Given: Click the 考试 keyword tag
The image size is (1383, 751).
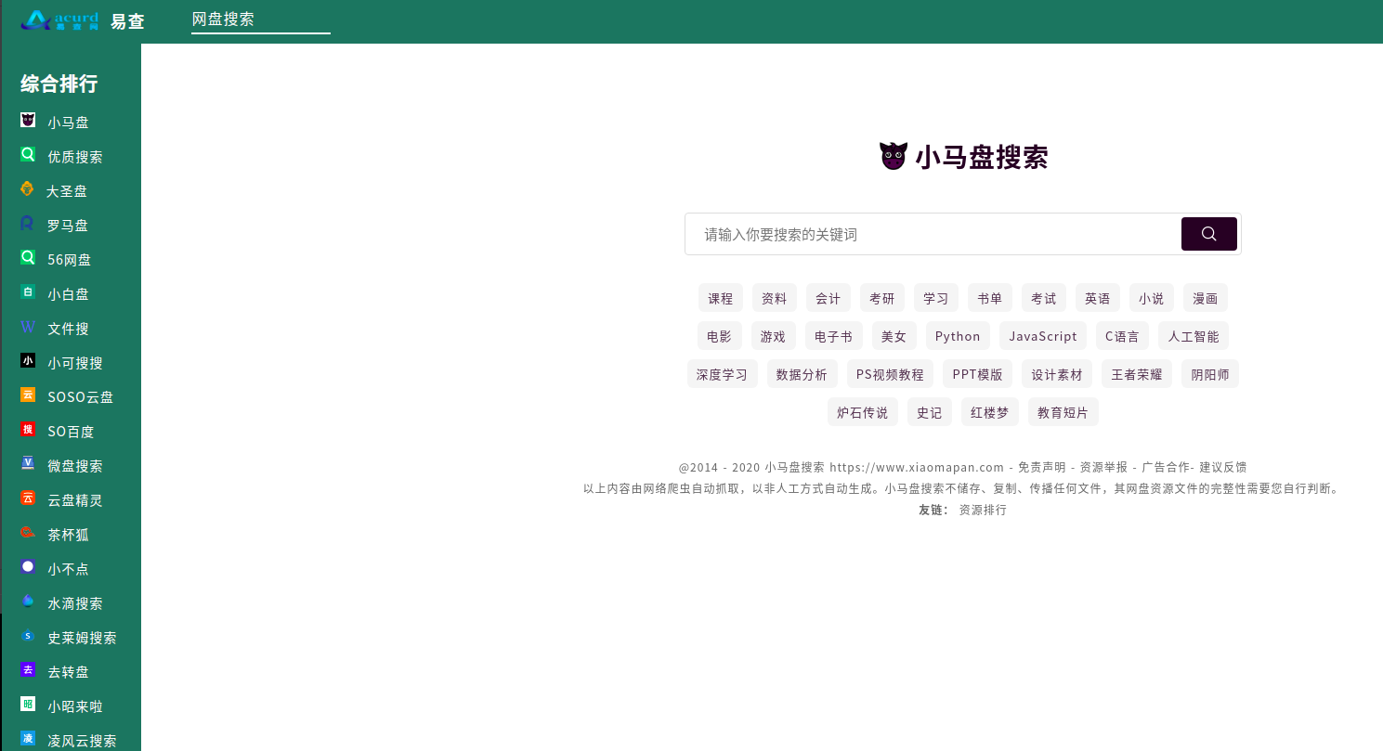Looking at the screenshot, I should point(1044,298).
